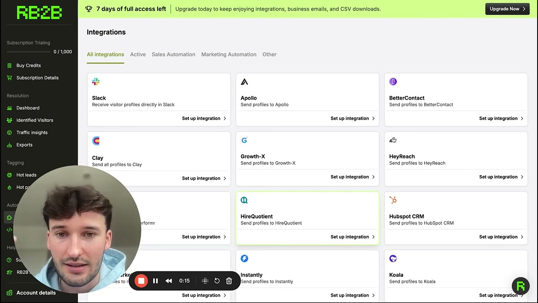Click the "Subscription Trialing" sidebar label

28,43
